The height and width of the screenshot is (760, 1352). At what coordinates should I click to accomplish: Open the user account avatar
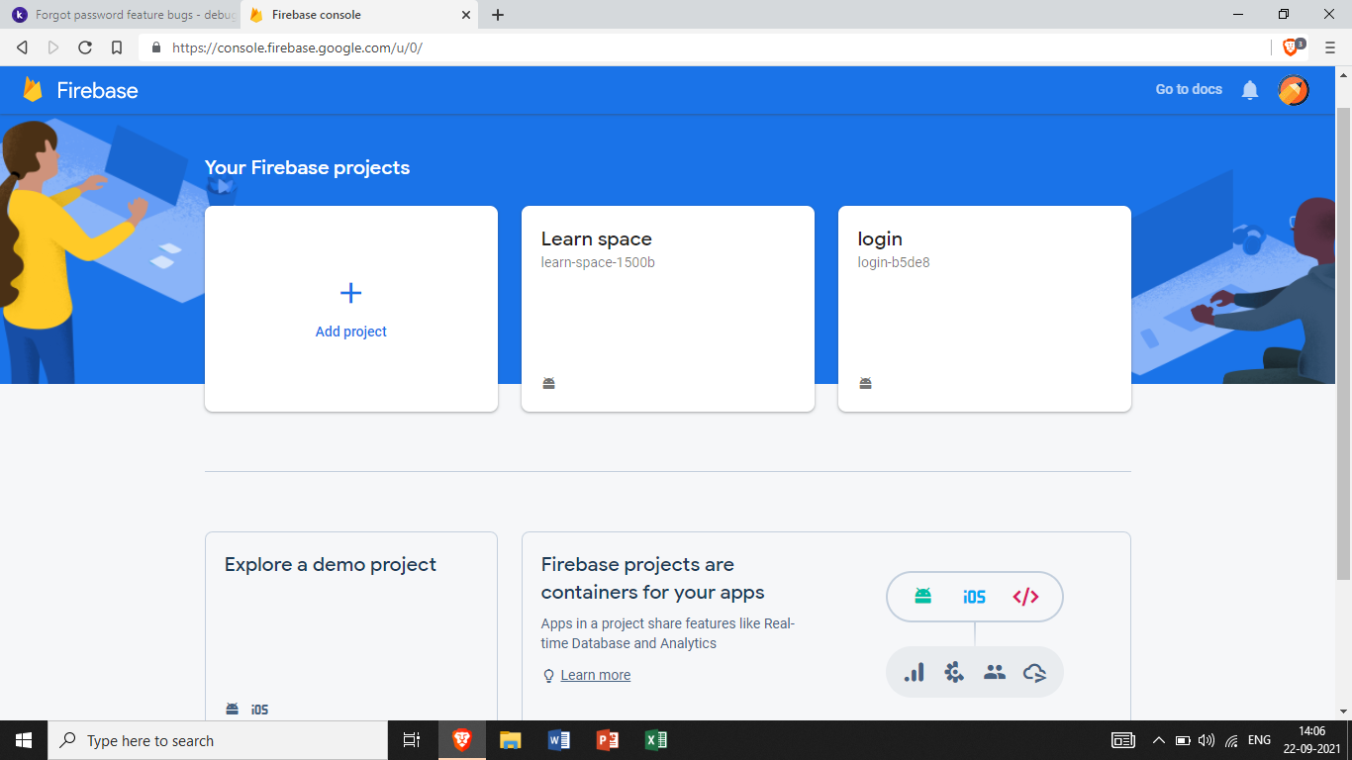(x=1293, y=90)
